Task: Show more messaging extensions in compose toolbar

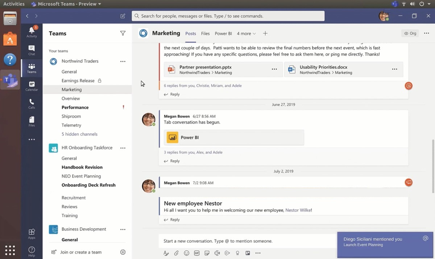Action: pos(258,253)
